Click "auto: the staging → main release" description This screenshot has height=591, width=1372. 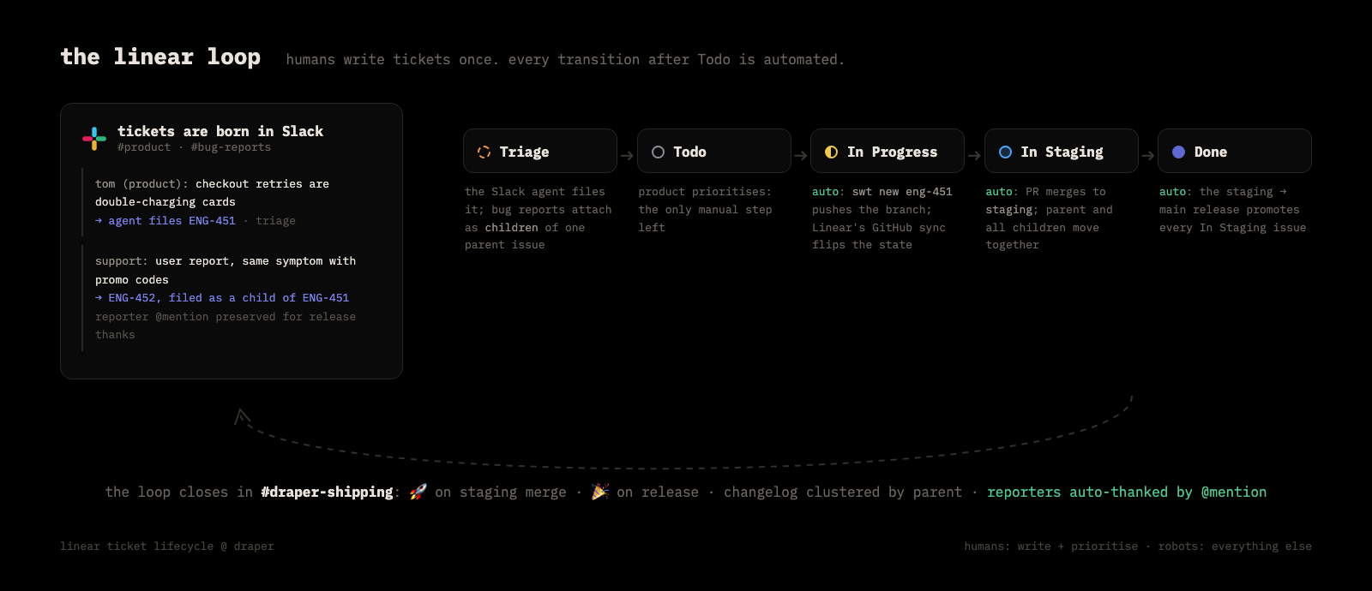[x=1232, y=209]
